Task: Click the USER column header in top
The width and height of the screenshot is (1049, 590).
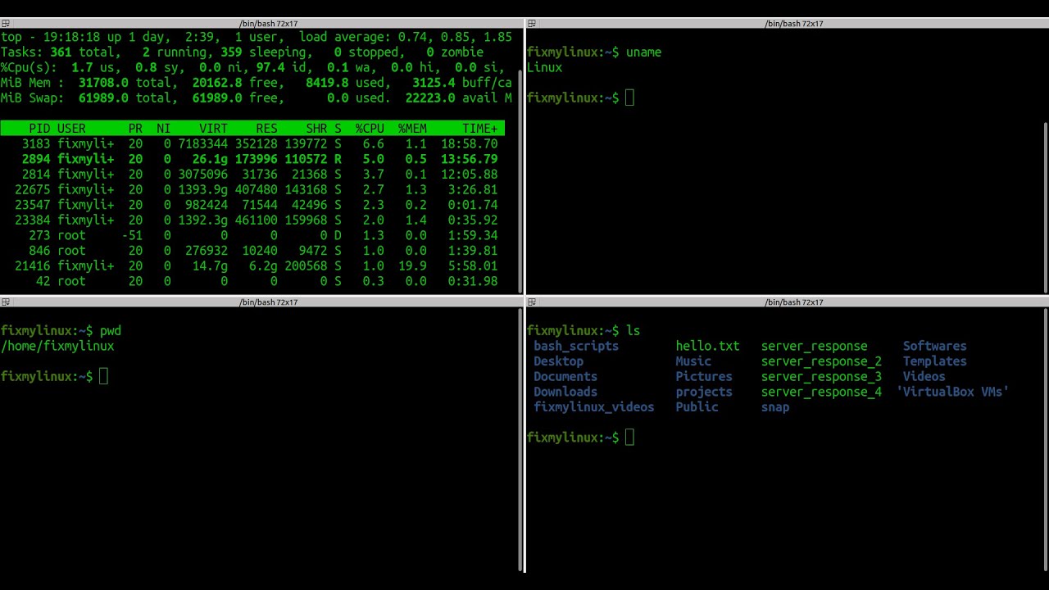Action: click(71, 129)
